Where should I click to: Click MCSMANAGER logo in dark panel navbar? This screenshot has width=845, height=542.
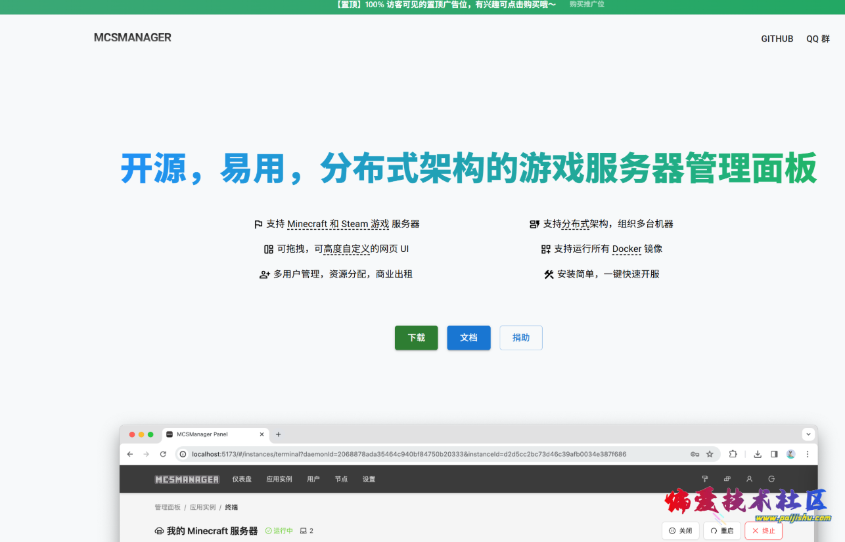(x=187, y=480)
